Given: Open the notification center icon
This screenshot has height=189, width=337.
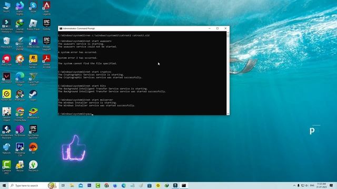Looking at the screenshot, I should (x=331, y=185).
